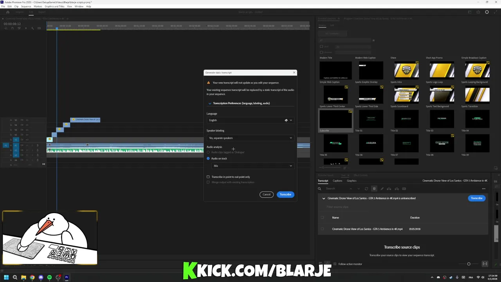Open the Edit menu
The width and height of the screenshot is (501, 282).
point(9,7)
